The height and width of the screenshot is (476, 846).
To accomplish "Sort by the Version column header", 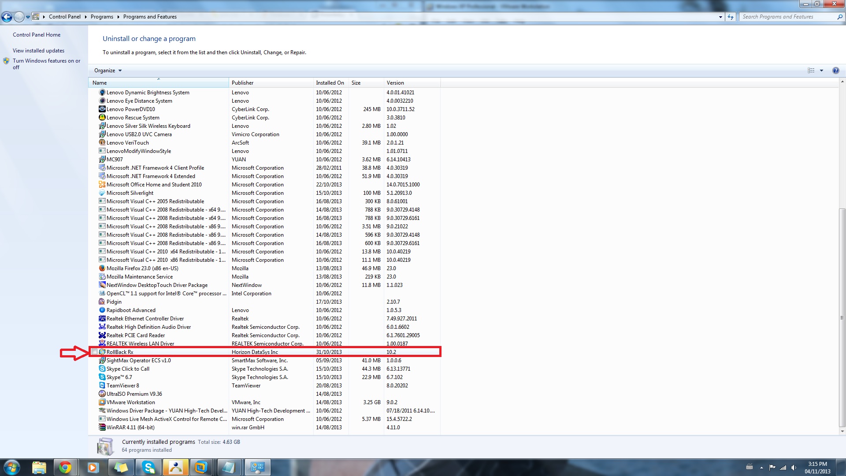I will pyautogui.click(x=412, y=83).
